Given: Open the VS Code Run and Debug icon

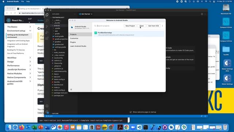Looking at the screenshot, I should (47, 32).
